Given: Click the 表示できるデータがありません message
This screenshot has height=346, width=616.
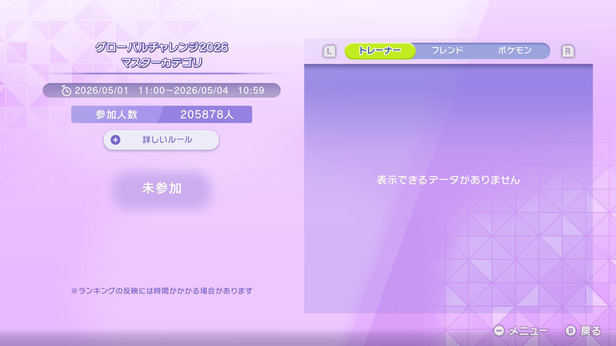Looking at the screenshot, I should 448,180.
